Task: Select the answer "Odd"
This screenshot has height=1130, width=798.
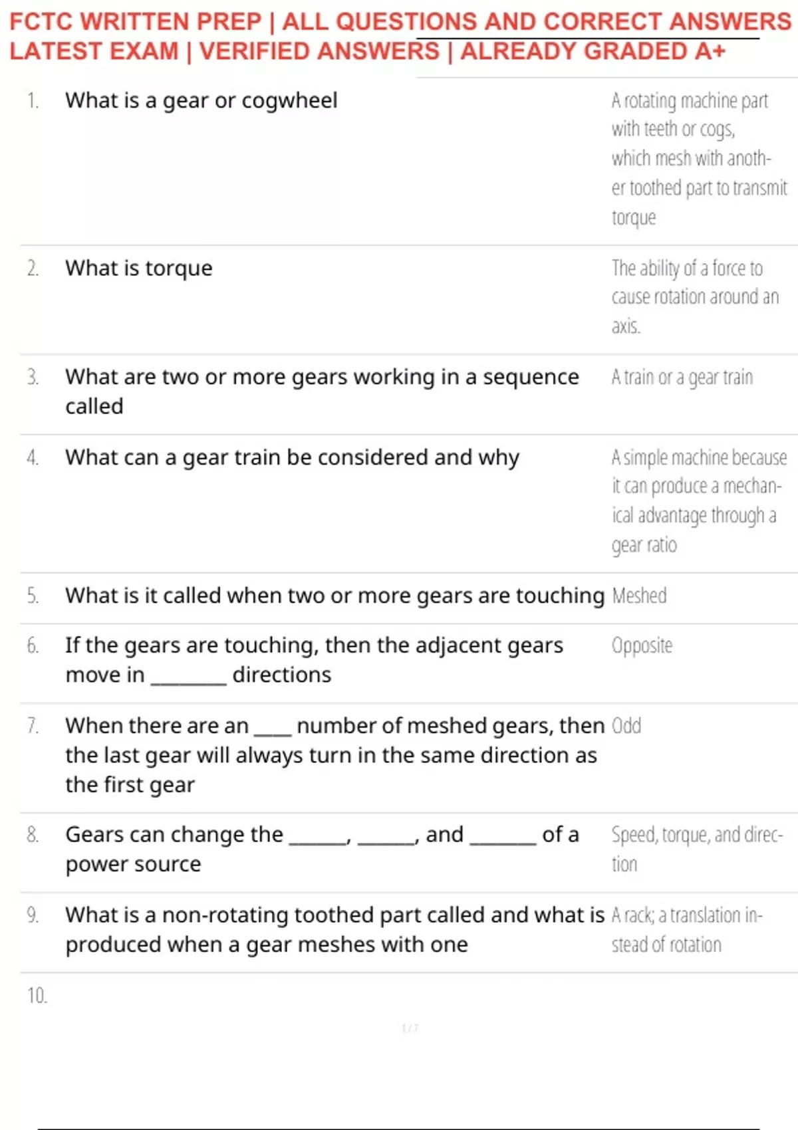Action: tap(626, 725)
